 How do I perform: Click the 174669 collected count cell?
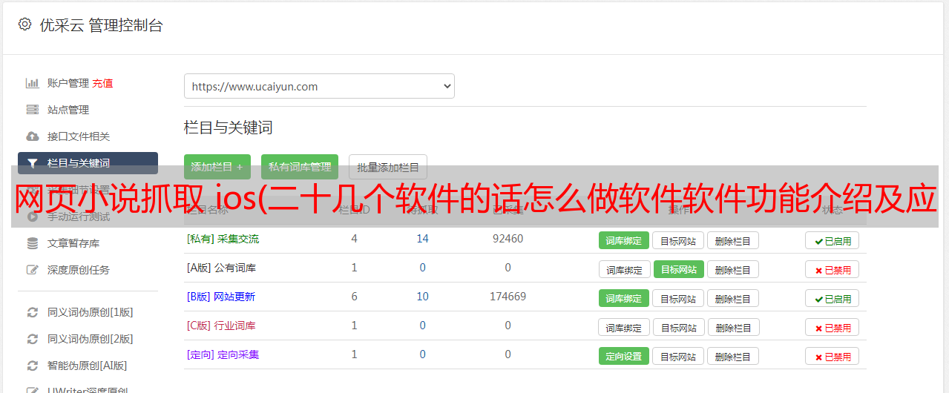point(508,297)
